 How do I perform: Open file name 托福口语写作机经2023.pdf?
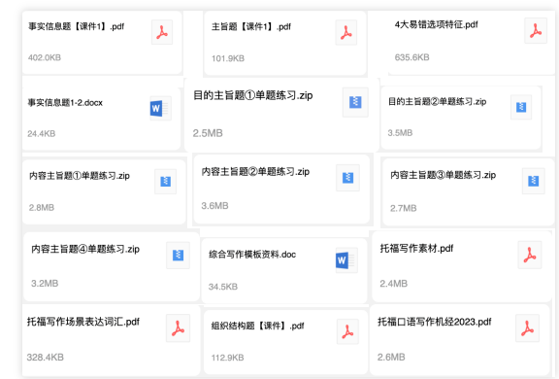tap(434, 322)
